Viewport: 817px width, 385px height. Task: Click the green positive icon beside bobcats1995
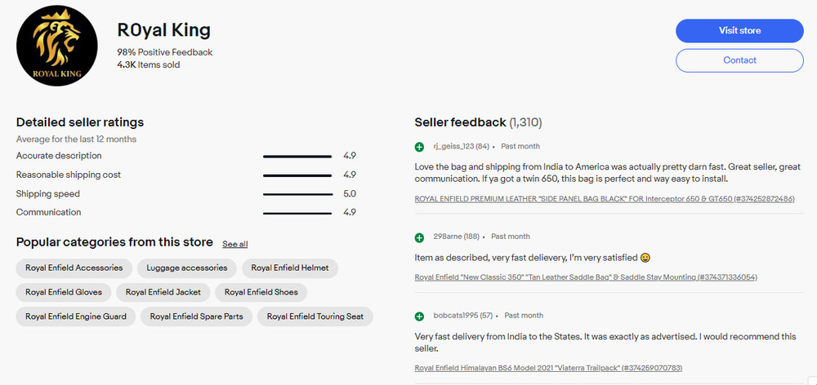(420, 316)
